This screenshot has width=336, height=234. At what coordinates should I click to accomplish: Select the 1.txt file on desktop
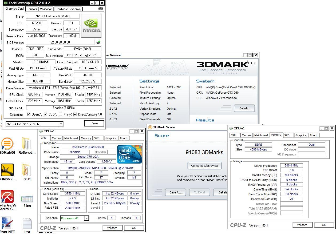tap(27, 225)
